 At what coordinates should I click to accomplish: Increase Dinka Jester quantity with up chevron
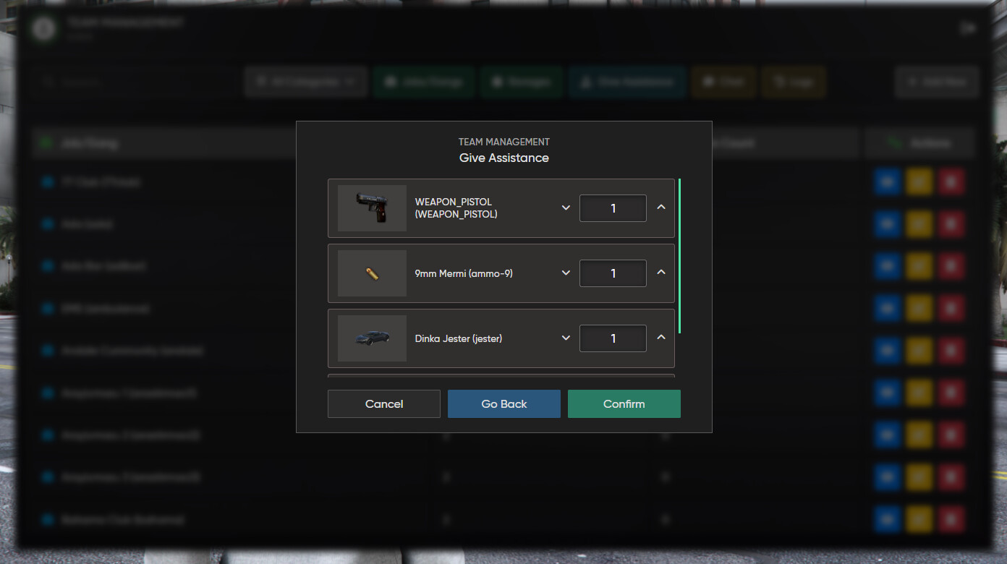pyautogui.click(x=661, y=337)
